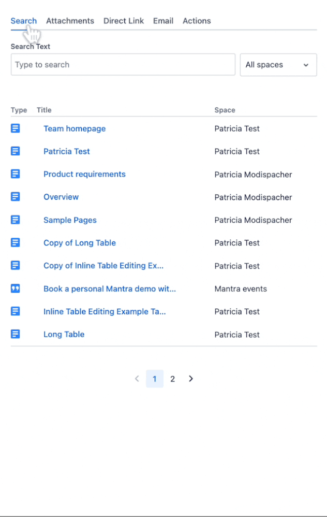Click the document icon for Sample Pages
This screenshot has width=327, height=517.
click(x=15, y=219)
